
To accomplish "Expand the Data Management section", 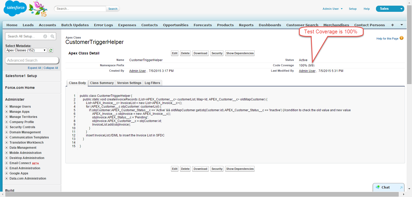I will point(7,147).
